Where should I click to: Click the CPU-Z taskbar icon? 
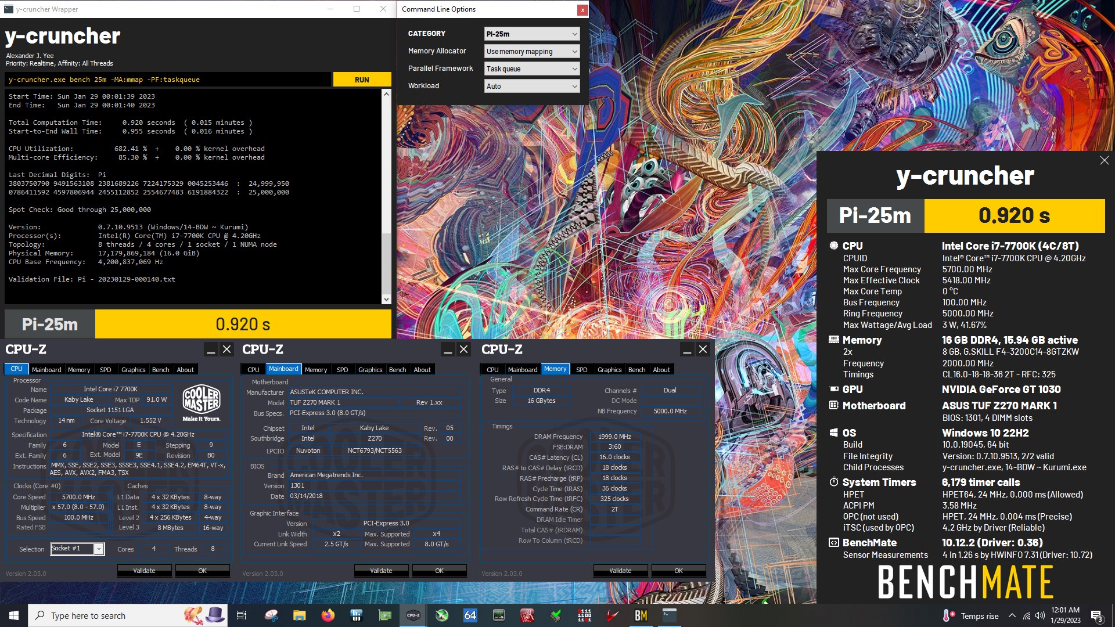tap(413, 615)
